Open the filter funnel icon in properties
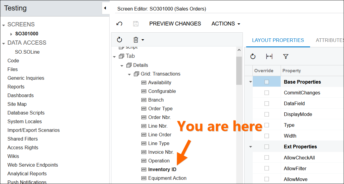 285,56
